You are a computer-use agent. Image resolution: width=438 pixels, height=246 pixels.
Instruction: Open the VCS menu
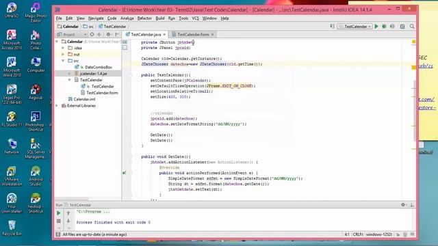click(195, 18)
